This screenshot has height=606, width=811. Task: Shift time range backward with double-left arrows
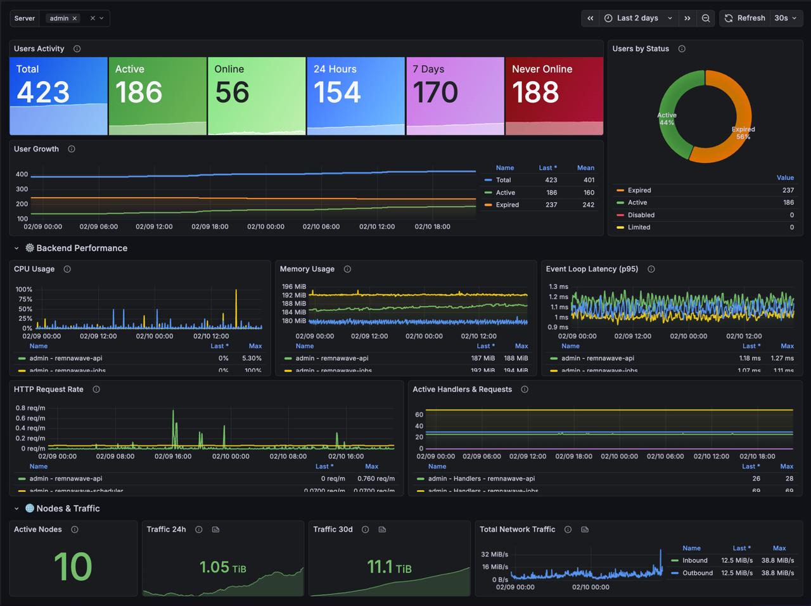point(591,18)
